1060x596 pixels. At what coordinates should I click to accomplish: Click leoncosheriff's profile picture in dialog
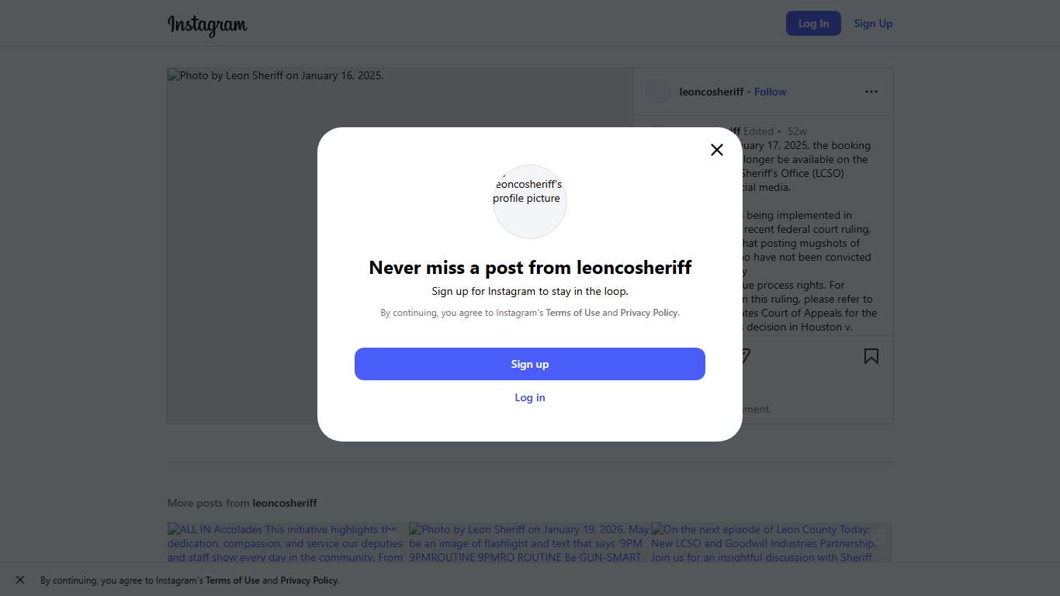click(530, 201)
